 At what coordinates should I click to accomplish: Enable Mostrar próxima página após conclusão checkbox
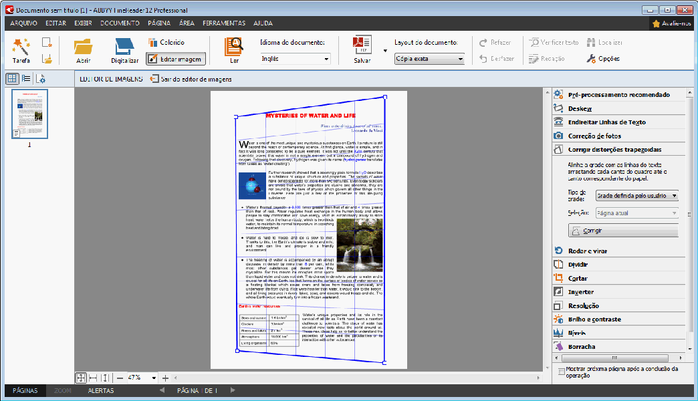pyautogui.click(x=561, y=370)
